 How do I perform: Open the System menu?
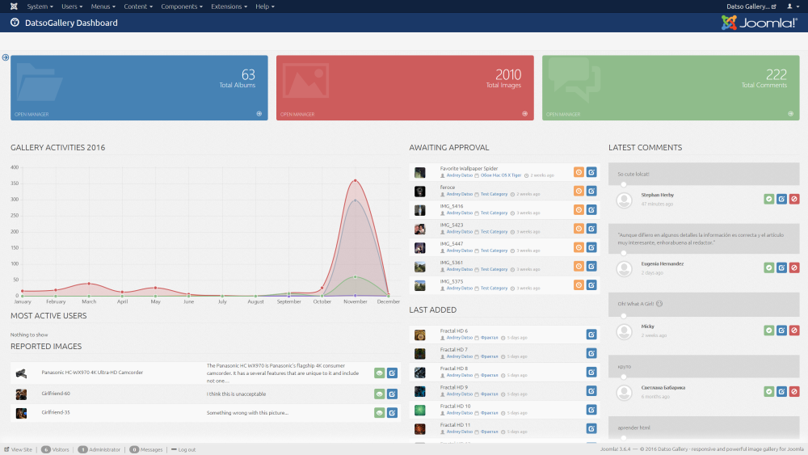pyautogui.click(x=40, y=6)
